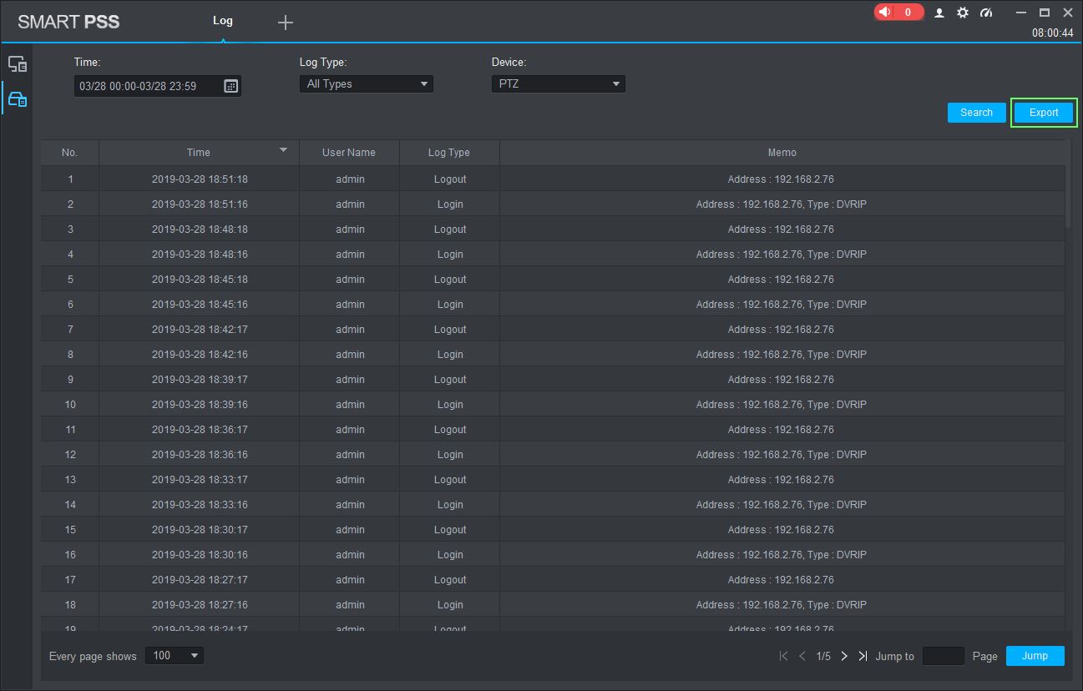The height and width of the screenshot is (691, 1083).
Task: Go to the previous page of logs
Action: click(802, 656)
